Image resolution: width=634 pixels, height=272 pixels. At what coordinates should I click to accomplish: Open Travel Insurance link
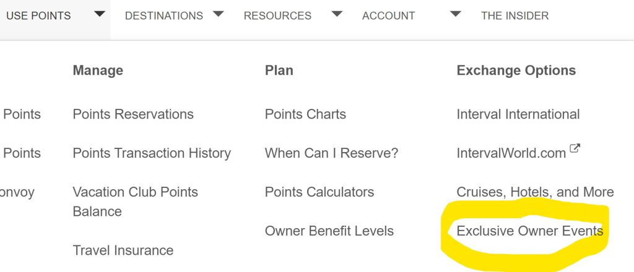(123, 250)
